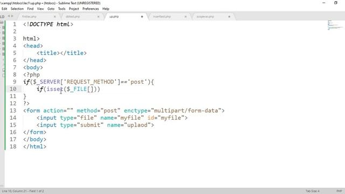This screenshot has width=345, height=194.
Task: Open the Help menu
Action: point(106,9)
